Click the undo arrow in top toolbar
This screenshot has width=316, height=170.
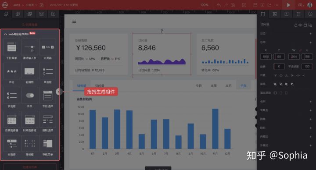pyautogui.click(x=219, y=5)
